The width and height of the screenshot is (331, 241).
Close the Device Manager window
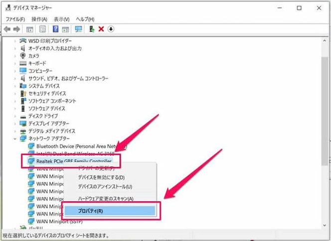(319, 8)
